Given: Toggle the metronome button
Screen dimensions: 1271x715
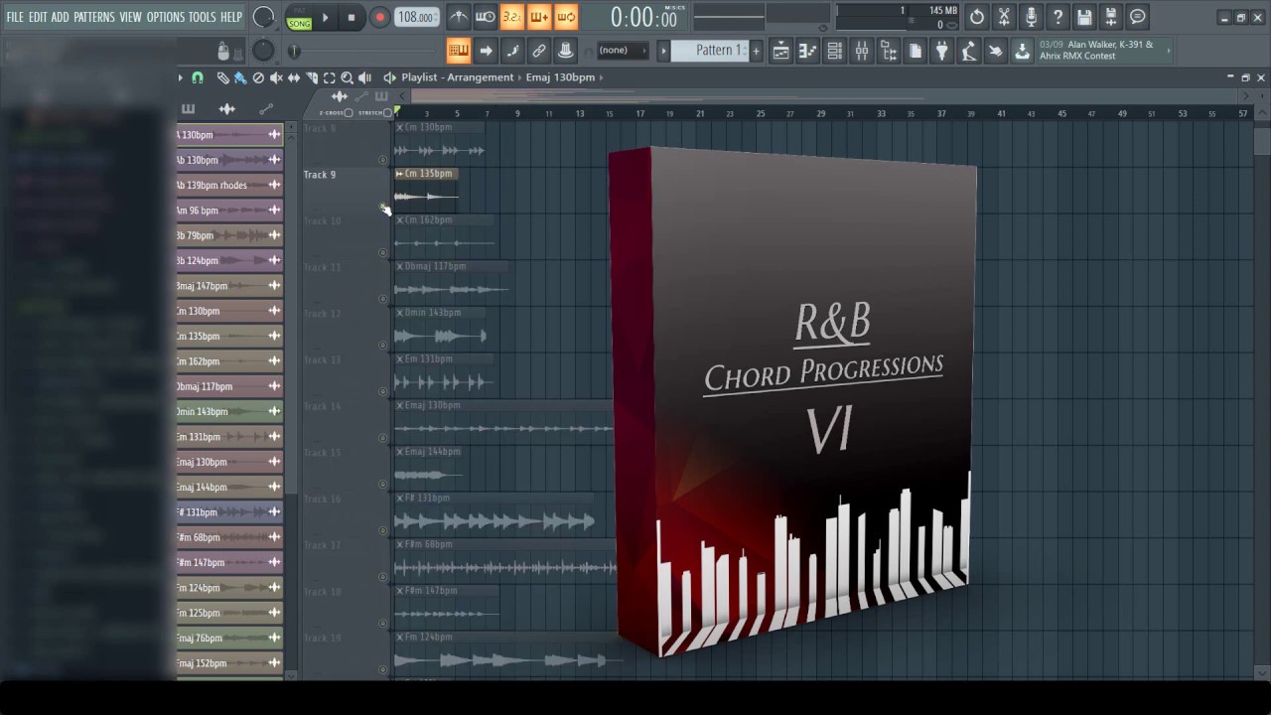Looking at the screenshot, I should 459,17.
